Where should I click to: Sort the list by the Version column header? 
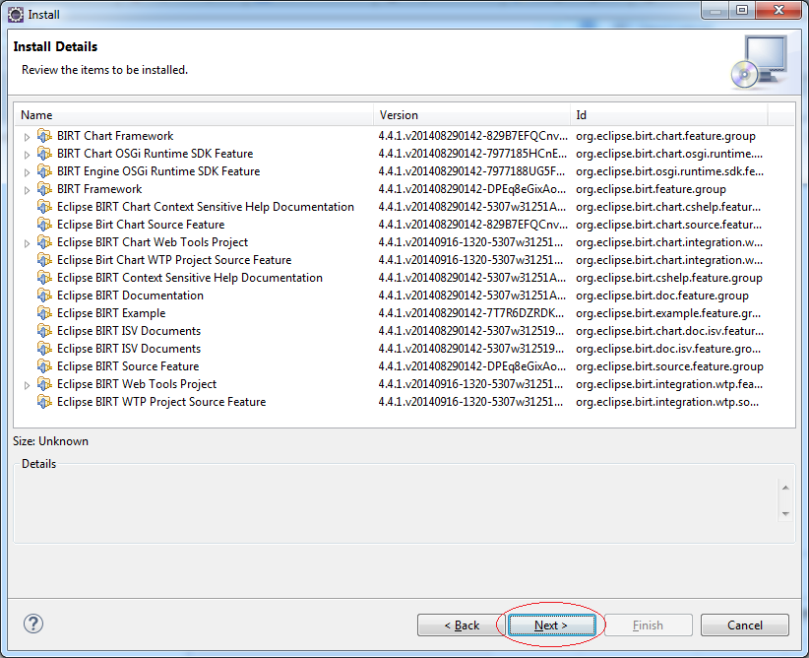(471, 114)
